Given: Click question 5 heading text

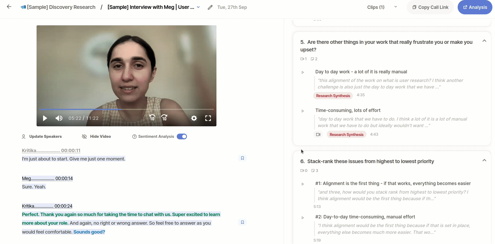Looking at the screenshot, I should pos(386,46).
